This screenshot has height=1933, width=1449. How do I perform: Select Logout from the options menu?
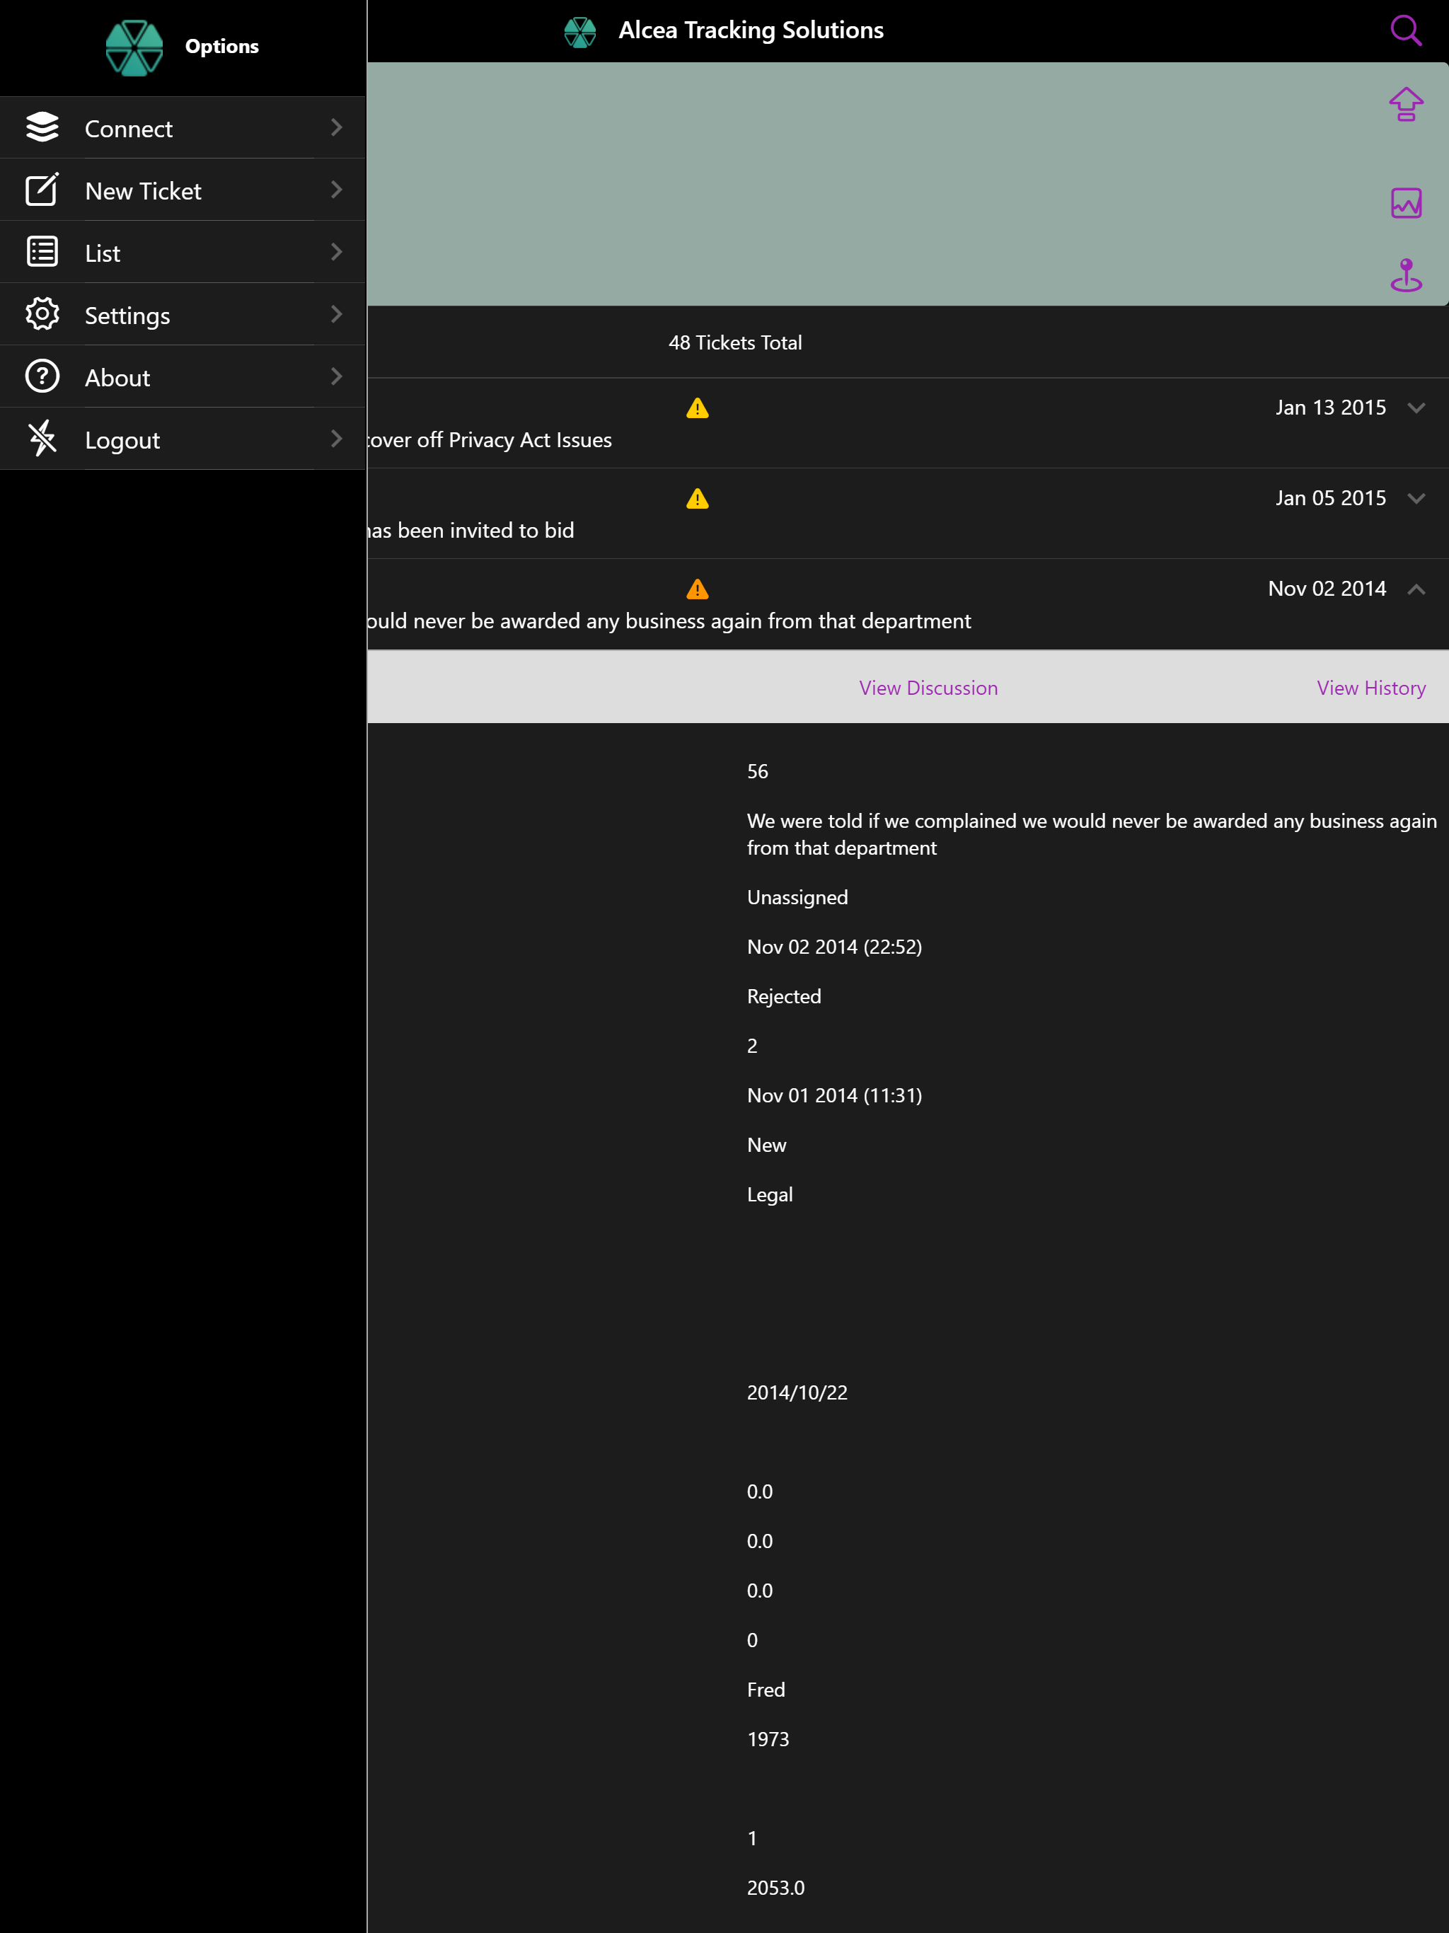(x=183, y=439)
